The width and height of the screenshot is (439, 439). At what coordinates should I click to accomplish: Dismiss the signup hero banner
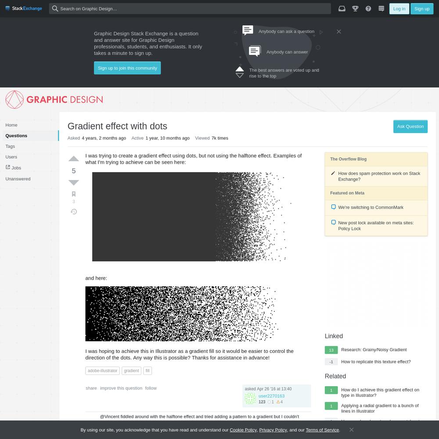pos(338,32)
